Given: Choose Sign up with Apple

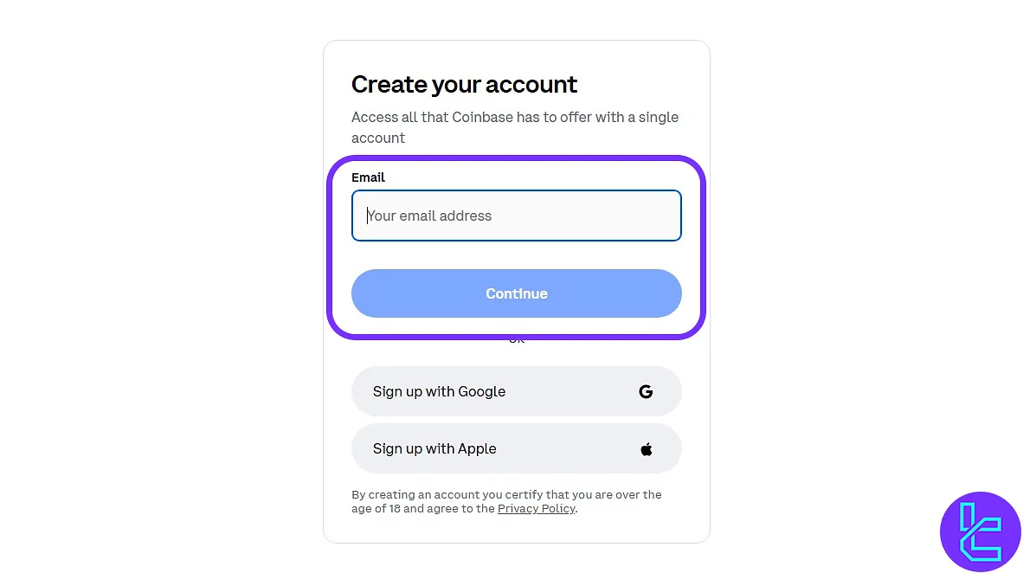Looking at the screenshot, I should (516, 448).
